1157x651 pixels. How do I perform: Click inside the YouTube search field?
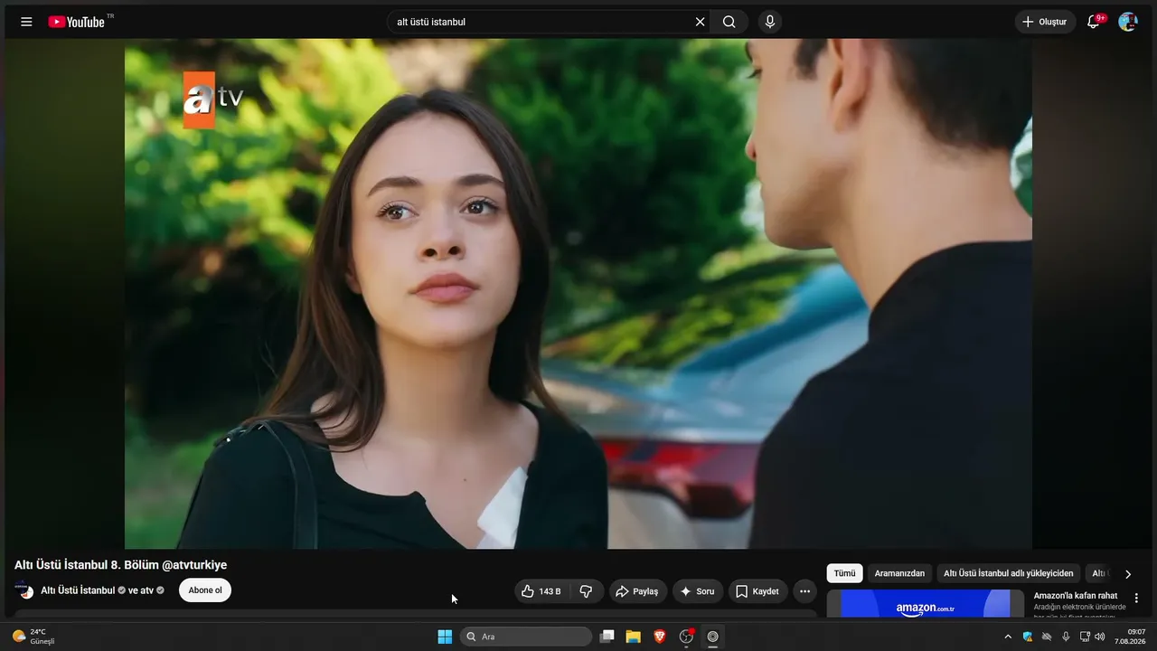(x=542, y=22)
